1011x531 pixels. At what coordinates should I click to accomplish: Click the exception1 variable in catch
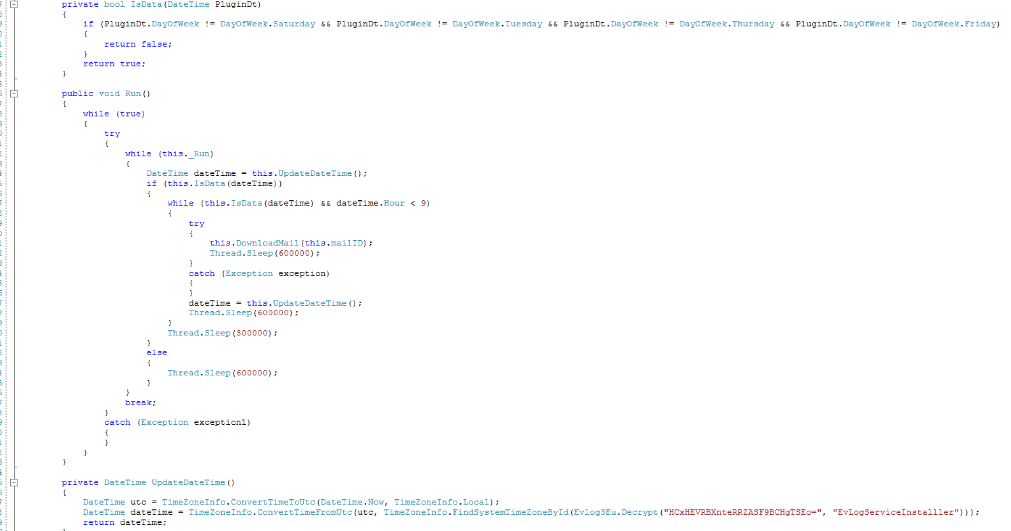tap(220, 422)
